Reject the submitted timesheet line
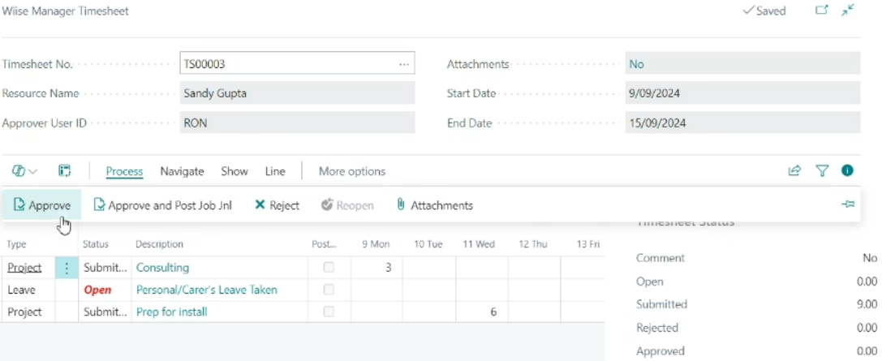The height and width of the screenshot is (361, 882). pyautogui.click(x=277, y=205)
